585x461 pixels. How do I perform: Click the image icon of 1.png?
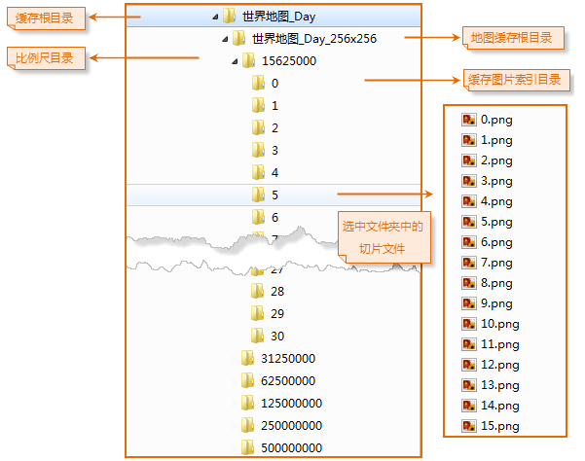(469, 140)
